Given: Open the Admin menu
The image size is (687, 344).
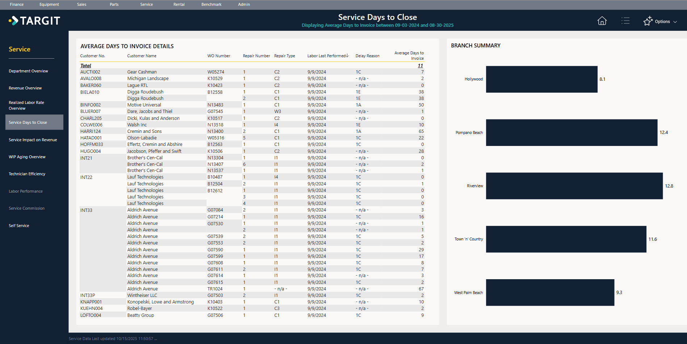Looking at the screenshot, I should [244, 4].
